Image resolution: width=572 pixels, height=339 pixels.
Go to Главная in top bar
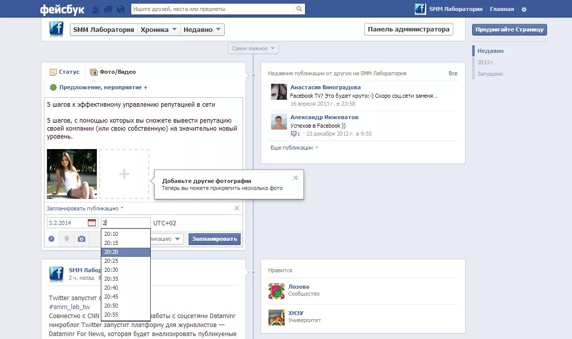(x=502, y=9)
